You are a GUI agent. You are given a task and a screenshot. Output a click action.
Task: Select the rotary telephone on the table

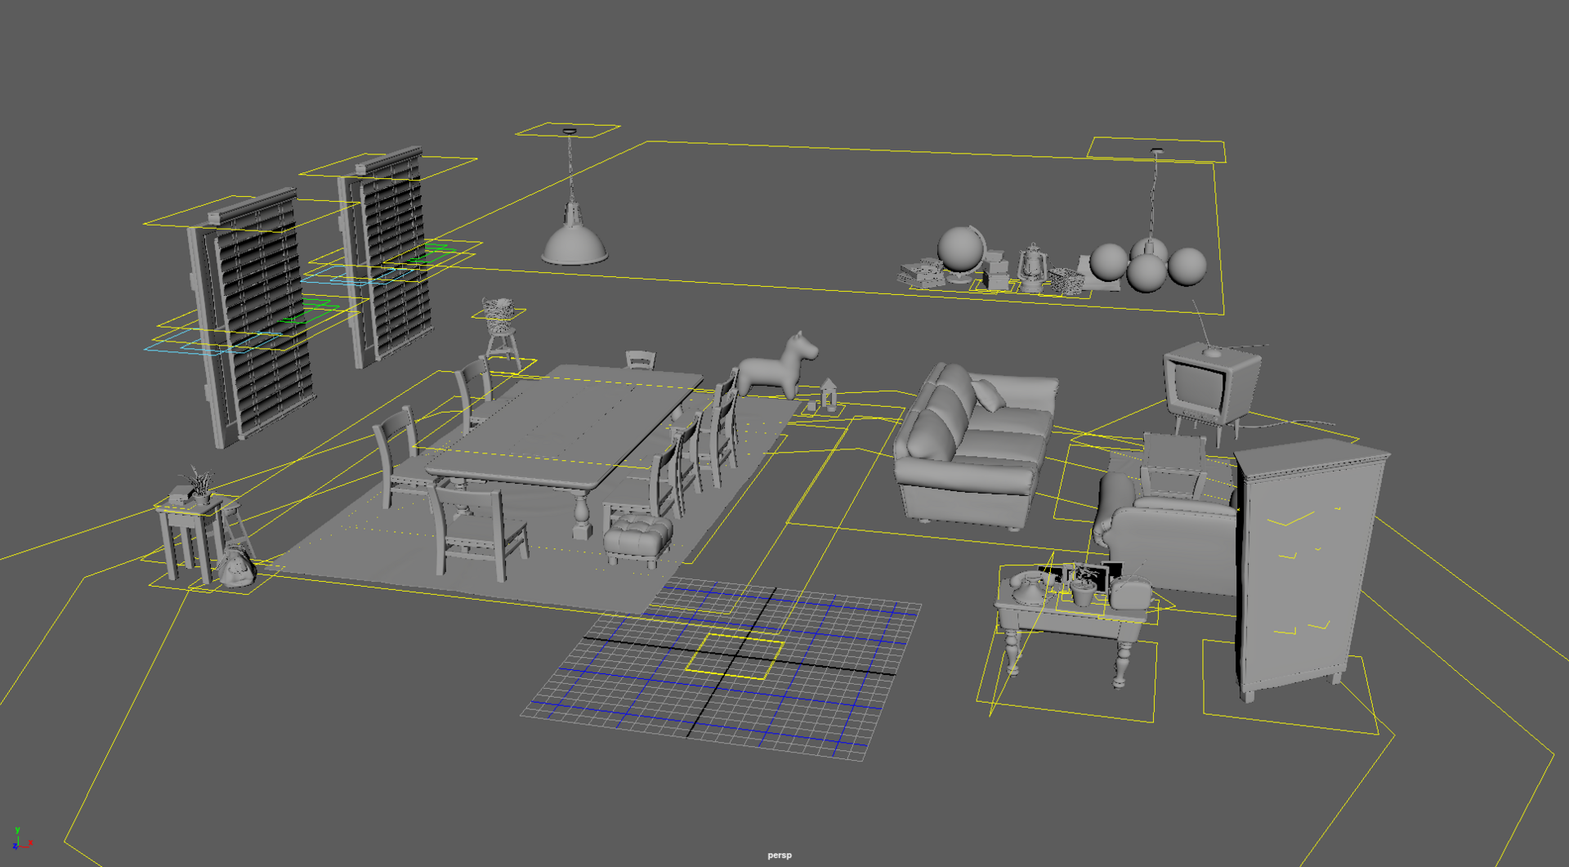coord(1026,586)
